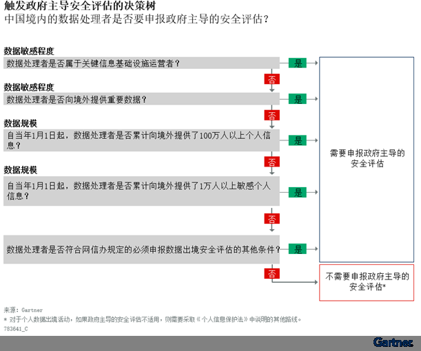This screenshot has height=351, width=421.
Task: Click red-bordered box 不需要申报政府主导的安全评估
Action: pyautogui.click(x=367, y=283)
